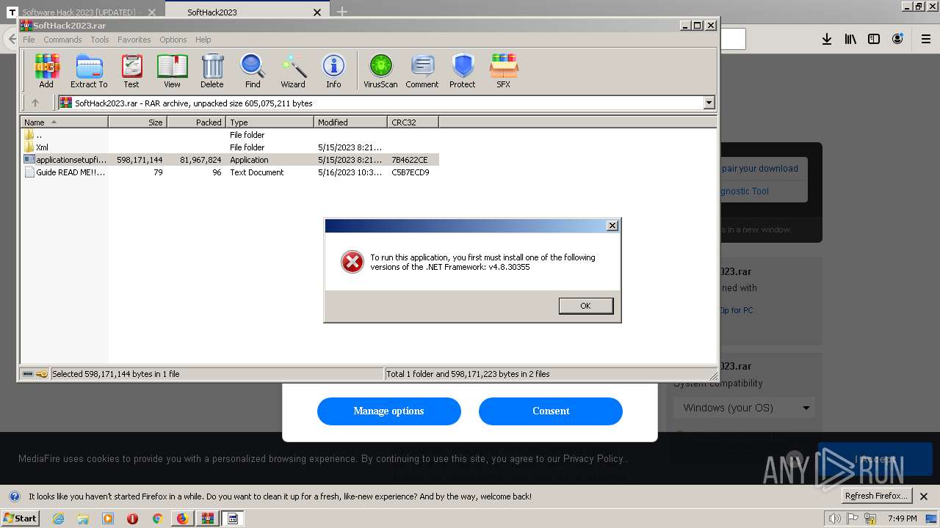Click the Consent button
940x528 pixels.
(551, 411)
